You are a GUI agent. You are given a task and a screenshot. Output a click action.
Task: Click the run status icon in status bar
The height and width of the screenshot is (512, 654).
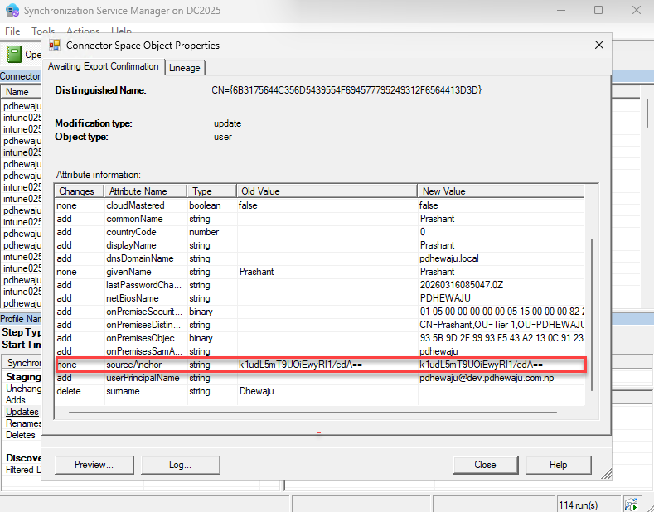632,504
